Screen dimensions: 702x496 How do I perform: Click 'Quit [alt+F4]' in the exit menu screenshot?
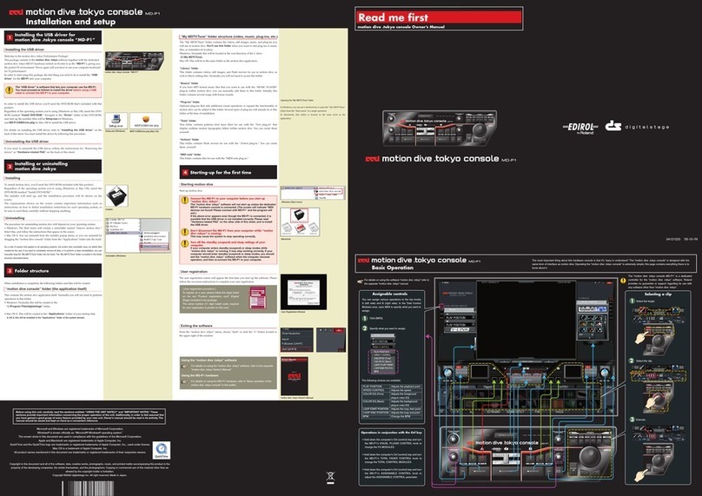point(297,349)
